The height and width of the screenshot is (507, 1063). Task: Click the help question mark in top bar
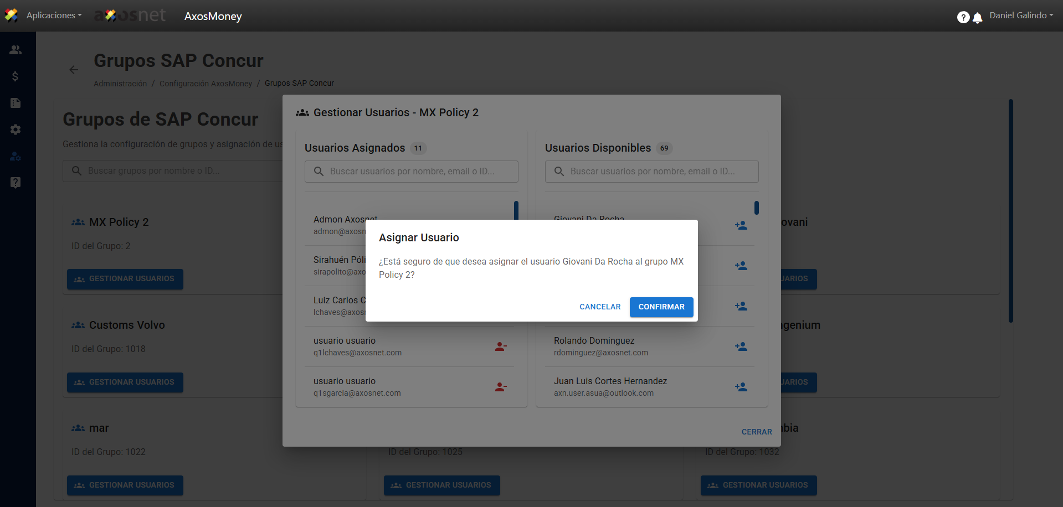(963, 17)
